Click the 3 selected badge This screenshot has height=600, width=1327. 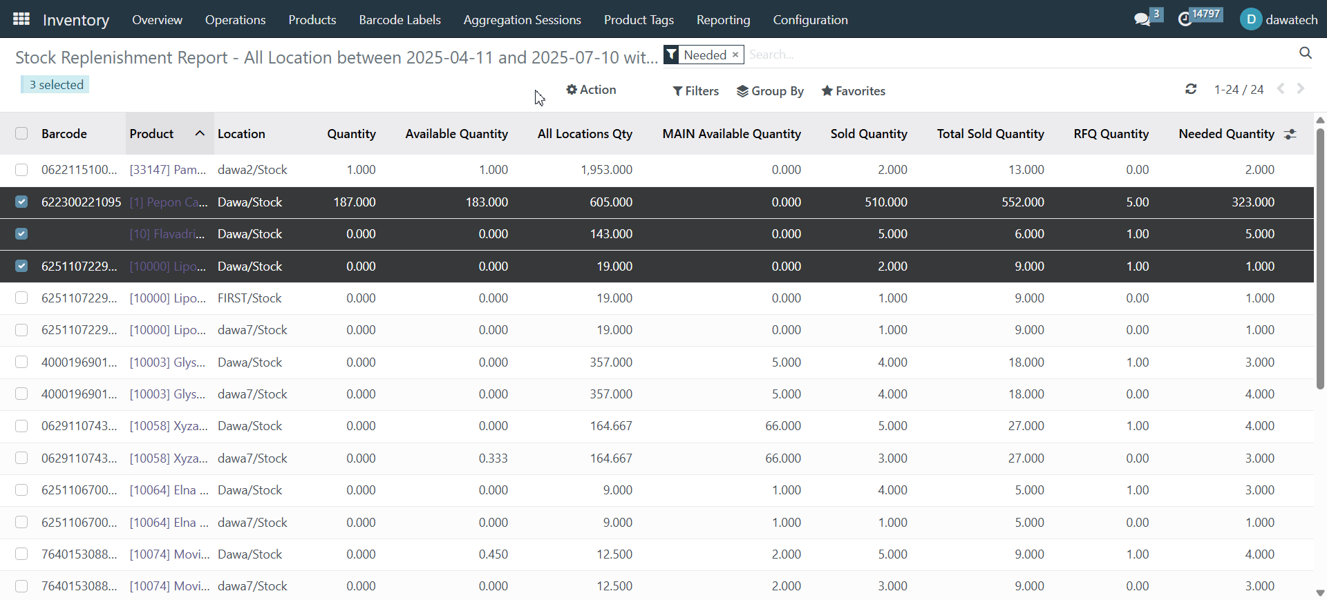point(55,84)
